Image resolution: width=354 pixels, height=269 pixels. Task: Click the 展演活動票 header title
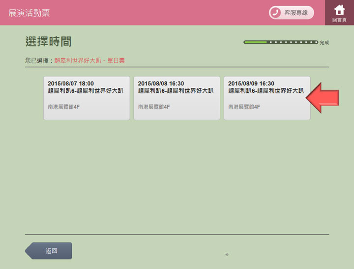(29, 13)
